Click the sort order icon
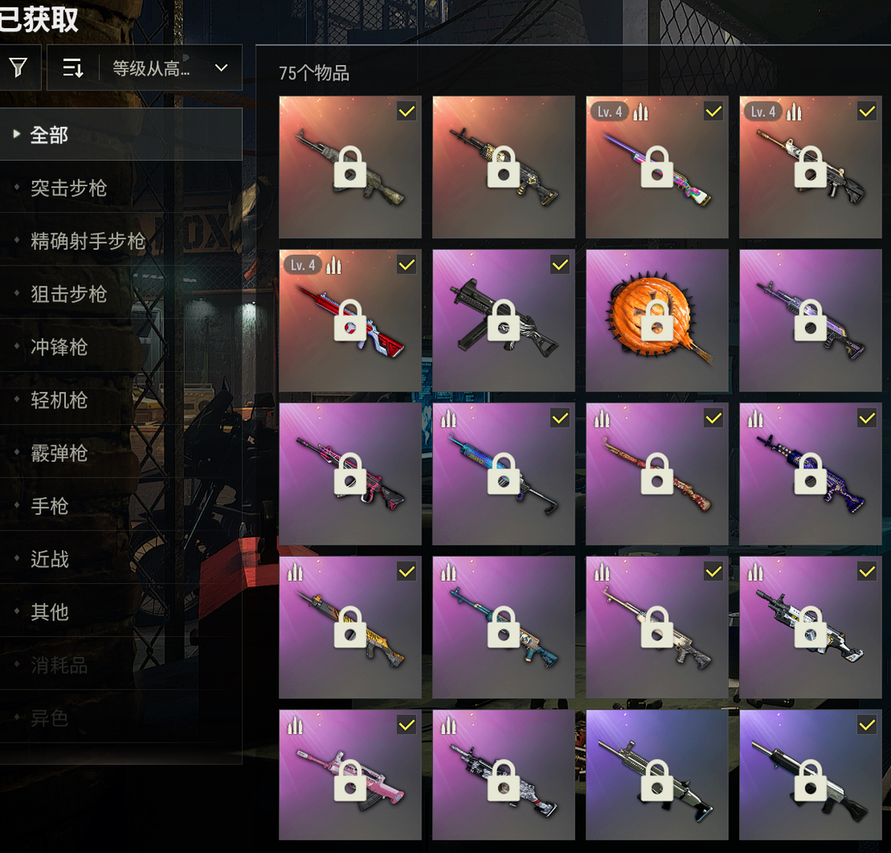The image size is (891, 853). (73, 68)
